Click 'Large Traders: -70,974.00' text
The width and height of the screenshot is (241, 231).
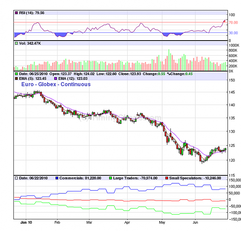tap(135, 178)
